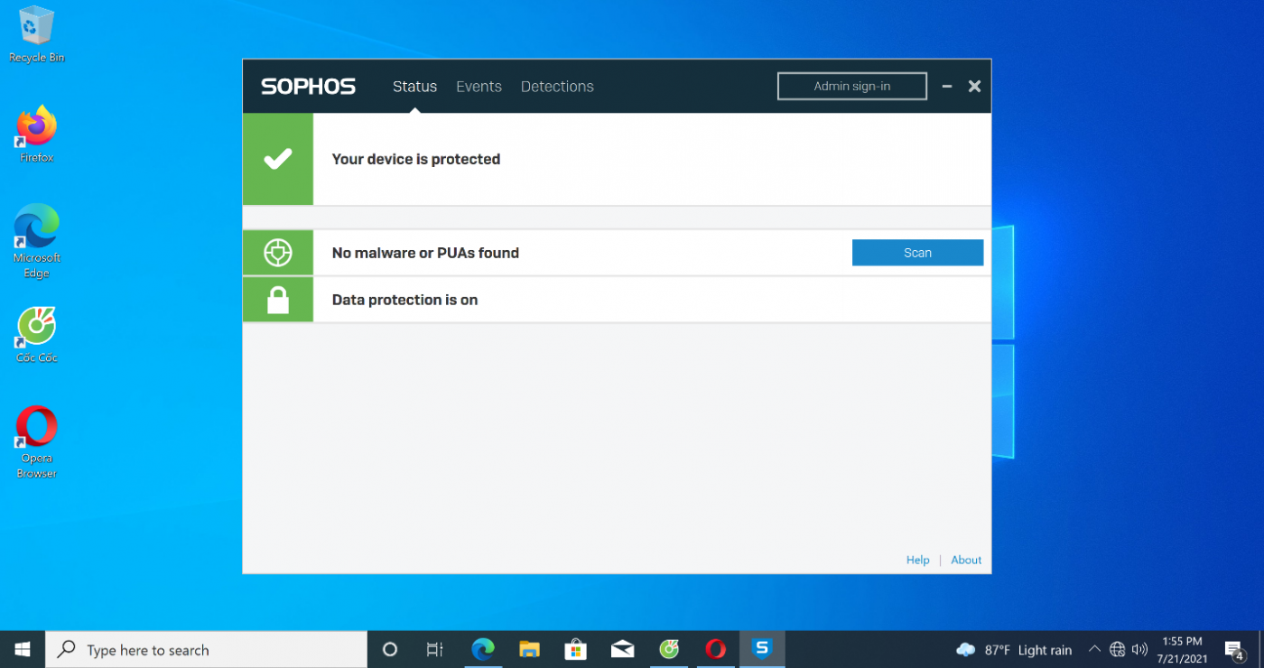Viewport: 1264px width, 668px height.
Task: Open File Explorer from the taskbar
Action: 529,649
